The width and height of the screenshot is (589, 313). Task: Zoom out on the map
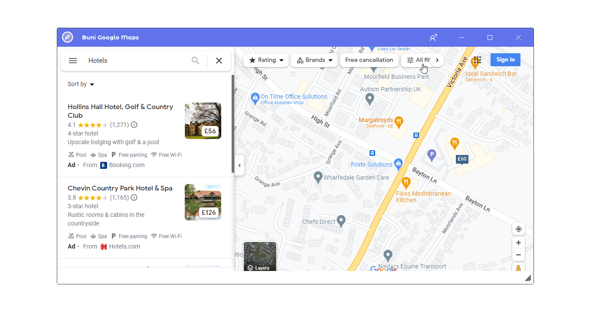pos(518,255)
